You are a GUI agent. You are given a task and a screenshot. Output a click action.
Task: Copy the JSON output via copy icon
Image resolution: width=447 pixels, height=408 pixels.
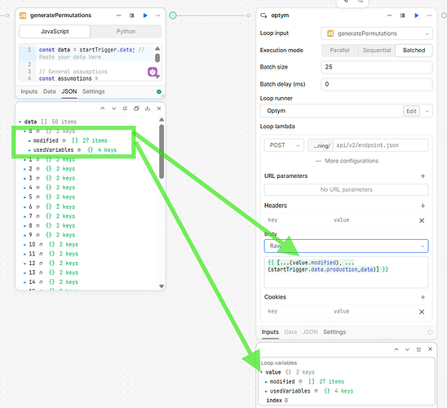(136, 109)
